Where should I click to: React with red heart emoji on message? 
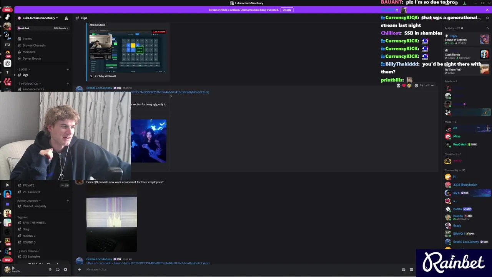tap(404, 85)
